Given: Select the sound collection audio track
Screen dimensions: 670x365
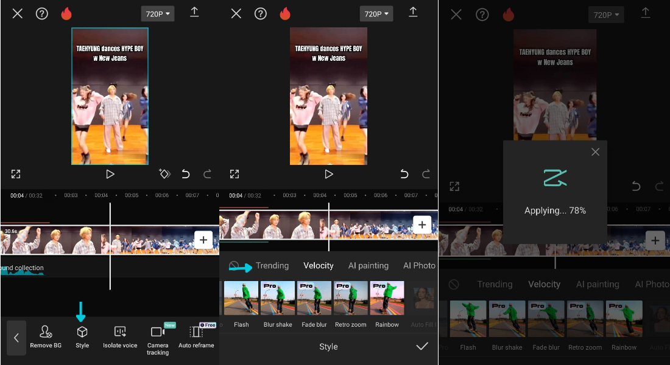Looking at the screenshot, I should 22,269.
